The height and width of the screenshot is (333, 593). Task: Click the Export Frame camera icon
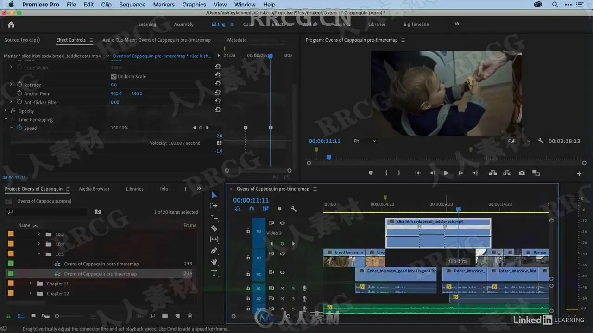tap(522, 173)
